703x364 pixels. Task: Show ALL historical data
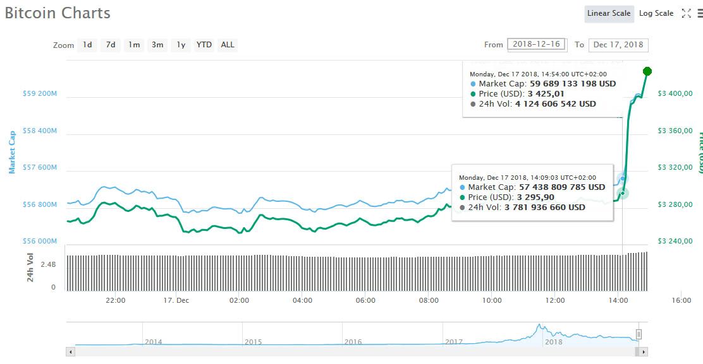228,45
